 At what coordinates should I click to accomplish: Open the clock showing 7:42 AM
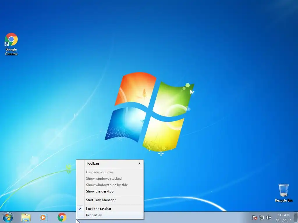point(283,217)
